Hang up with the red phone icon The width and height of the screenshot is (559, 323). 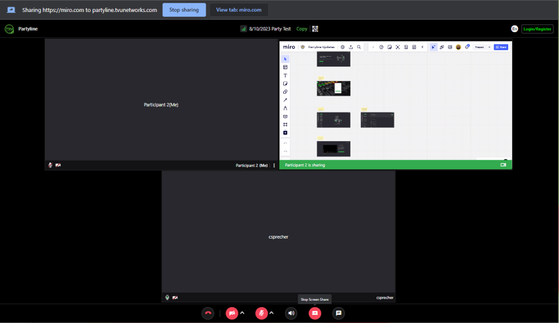[207, 313]
